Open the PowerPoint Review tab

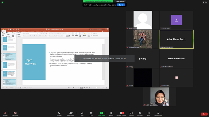pyautogui.click(x=44, y=31)
